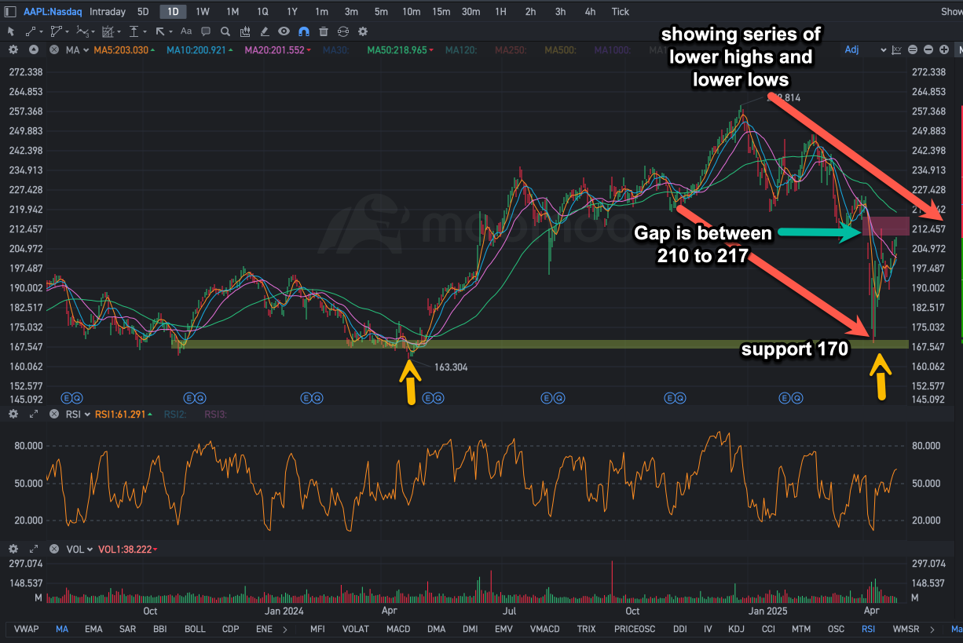Click the sync drawings icon
The height and width of the screenshot is (643, 963).
343,31
